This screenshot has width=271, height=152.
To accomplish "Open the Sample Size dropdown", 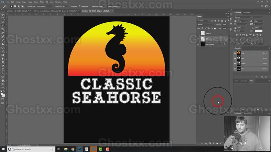I will pyautogui.click(x=45, y=6).
